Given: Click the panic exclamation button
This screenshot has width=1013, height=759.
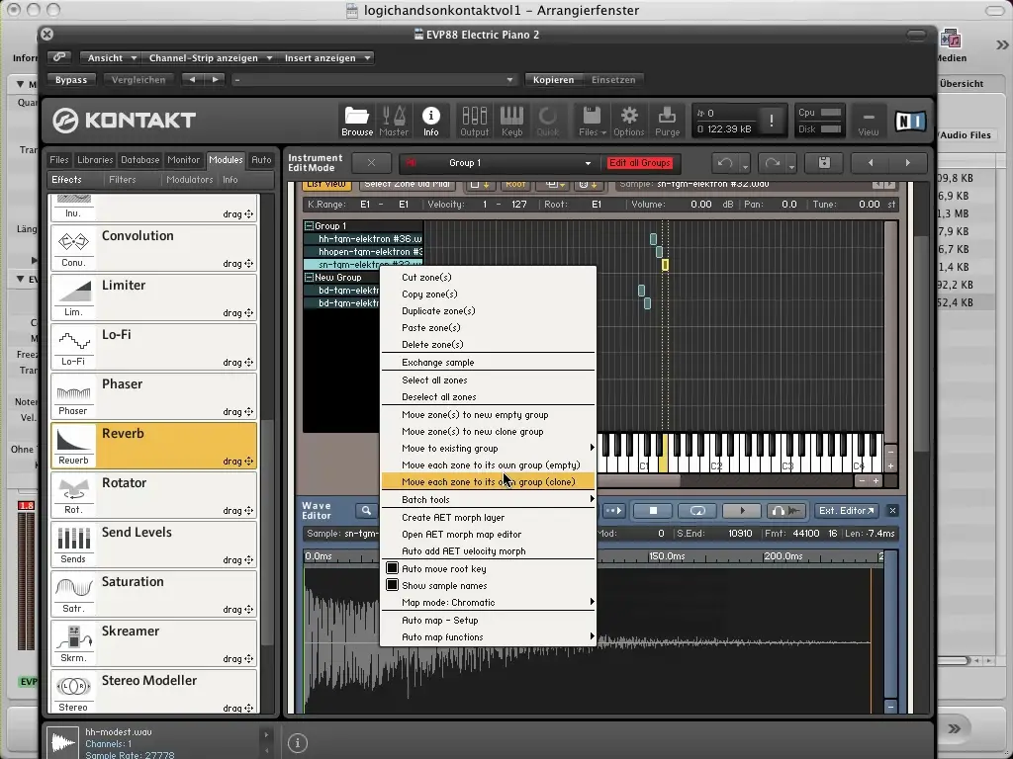Looking at the screenshot, I should 772,120.
